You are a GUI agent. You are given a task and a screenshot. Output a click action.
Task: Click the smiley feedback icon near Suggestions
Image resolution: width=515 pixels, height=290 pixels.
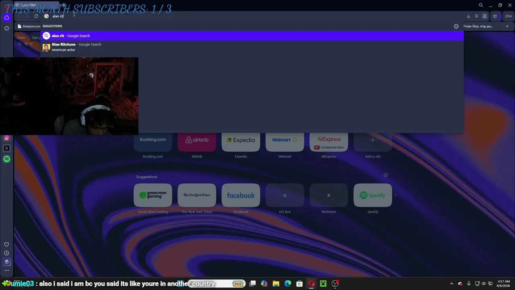[x=385, y=175]
